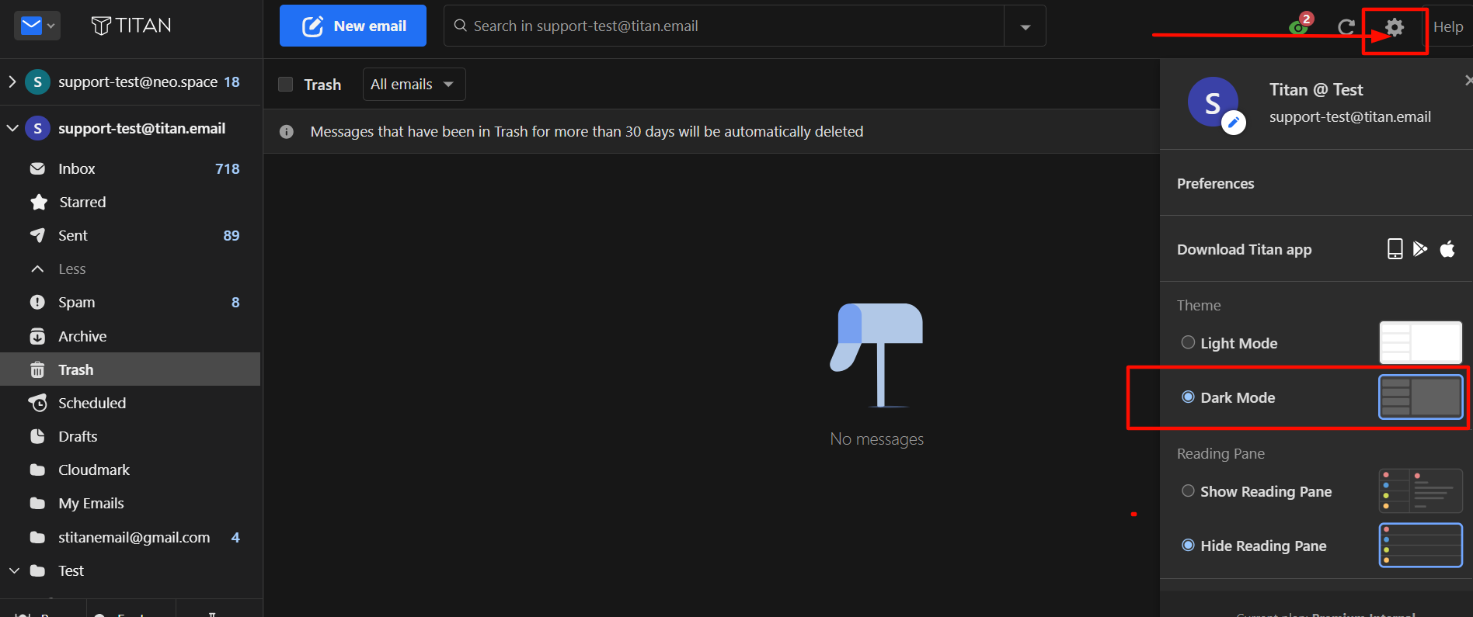Click the profile avatar with letter S
This screenshot has height=617, width=1473.
1213,102
